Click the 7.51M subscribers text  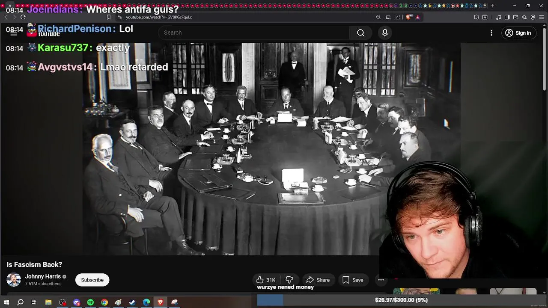coord(43,284)
